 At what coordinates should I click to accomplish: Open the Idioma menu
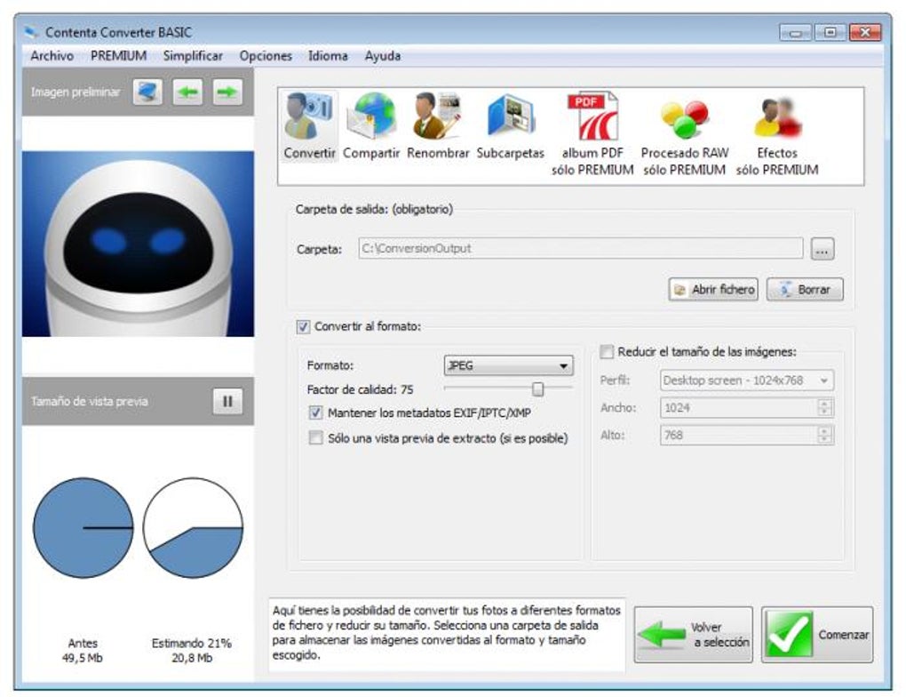tap(328, 56)
